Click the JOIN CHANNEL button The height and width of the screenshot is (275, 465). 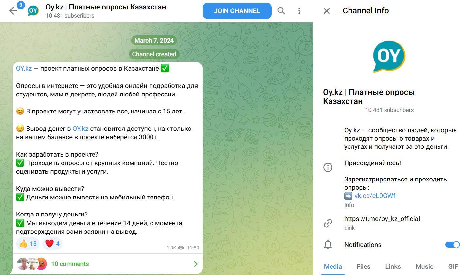(x=237, y=10)
